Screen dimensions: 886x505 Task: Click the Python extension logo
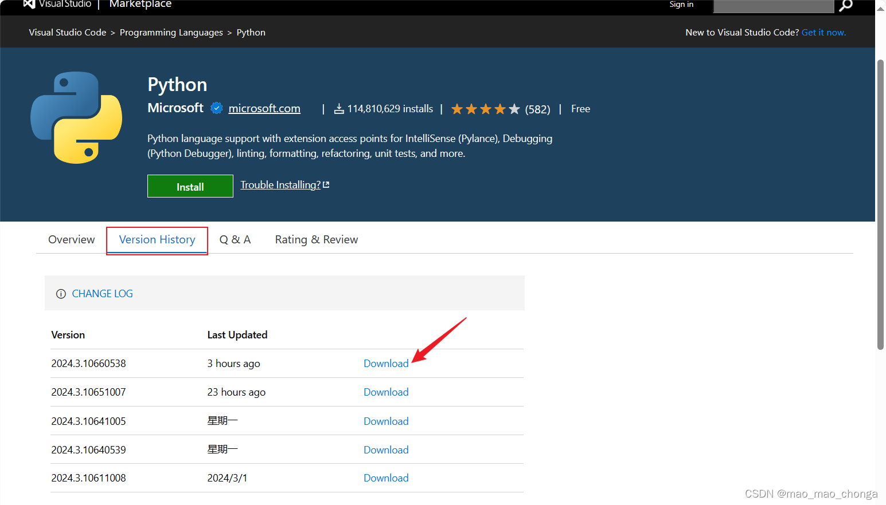pyautogui.click(x=76, y=117)
